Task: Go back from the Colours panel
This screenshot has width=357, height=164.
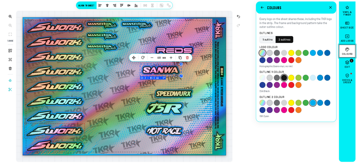Action: (x=262, y=7)
